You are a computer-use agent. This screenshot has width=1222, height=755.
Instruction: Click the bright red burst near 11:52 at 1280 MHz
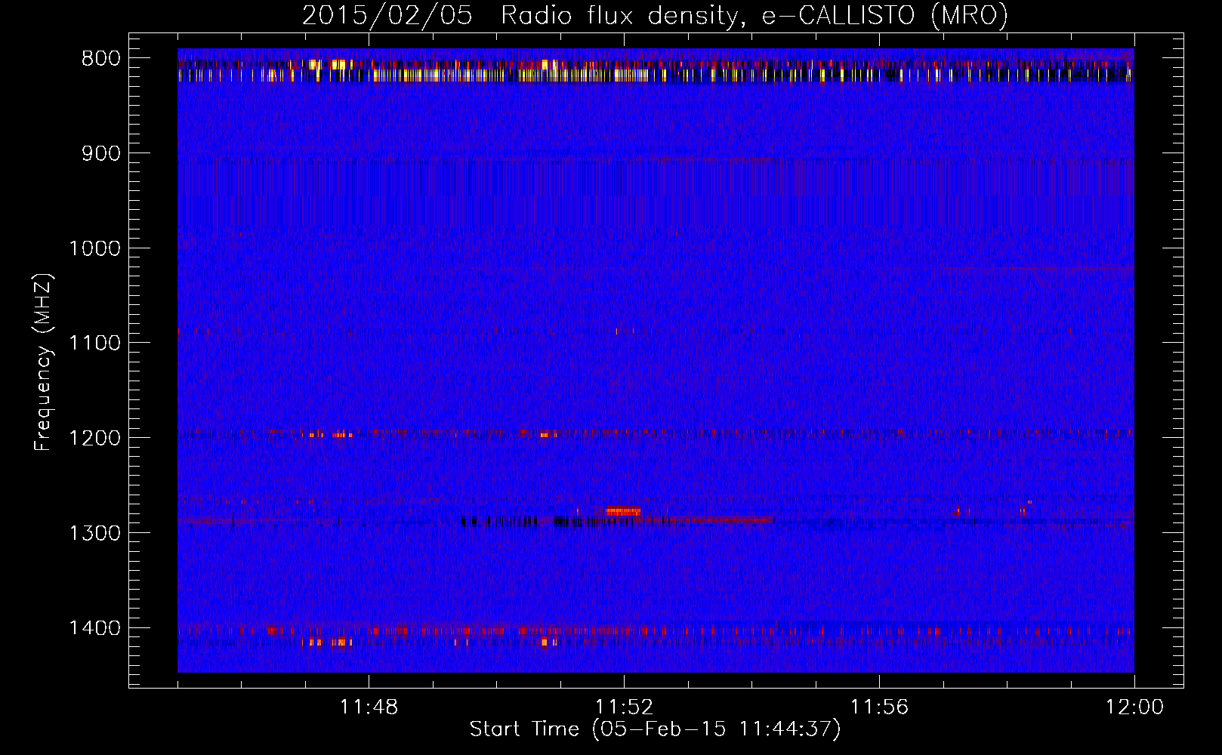point(622,511)
